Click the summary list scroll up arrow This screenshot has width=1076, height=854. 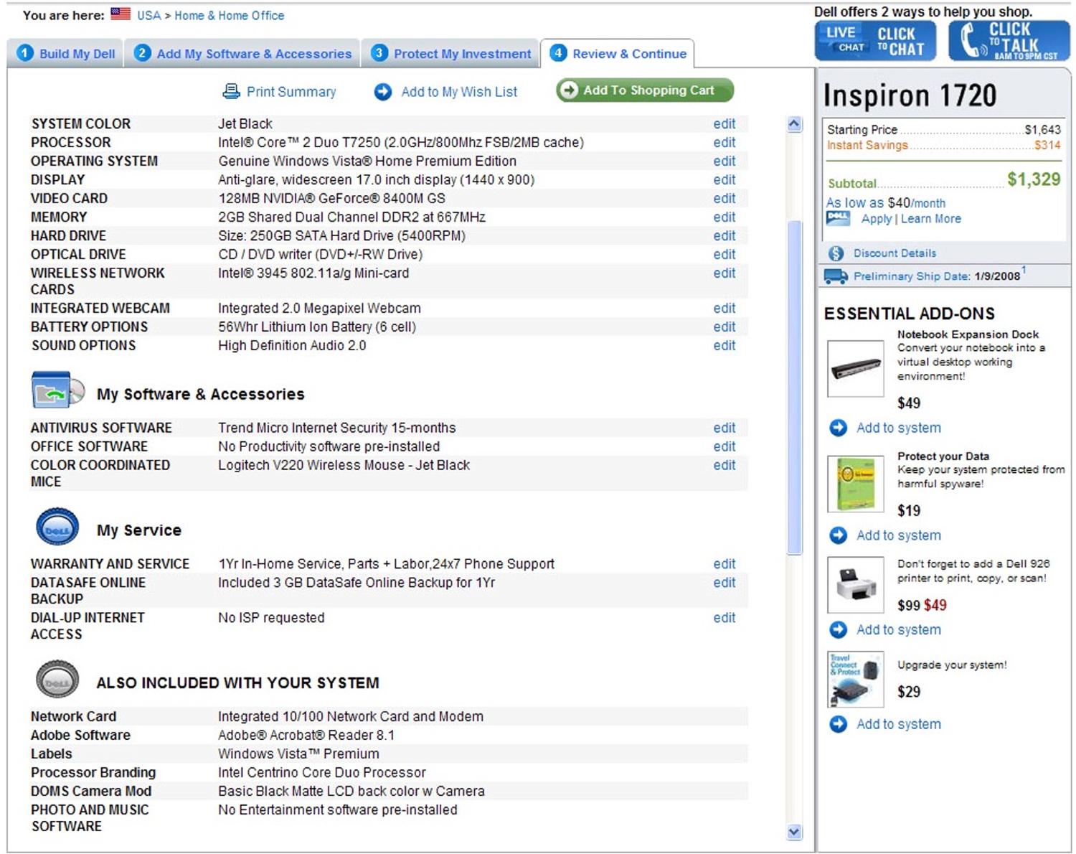(794, 124)
